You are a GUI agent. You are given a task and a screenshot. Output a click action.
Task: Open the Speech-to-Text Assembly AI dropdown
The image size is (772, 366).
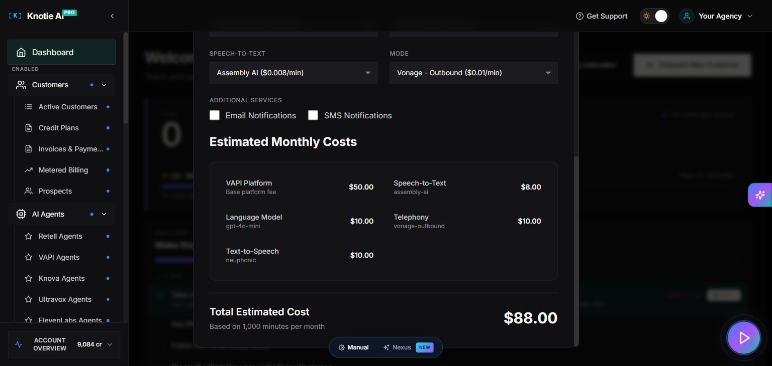pyautogui.click(x=294, y=73)
